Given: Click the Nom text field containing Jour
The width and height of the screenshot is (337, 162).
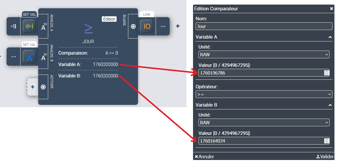Looking at the screenshot, I should [264, 26].
